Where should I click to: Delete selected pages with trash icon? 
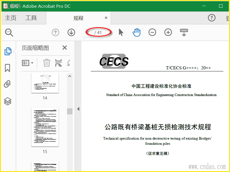pyautogui.click(x=47, y=63)
